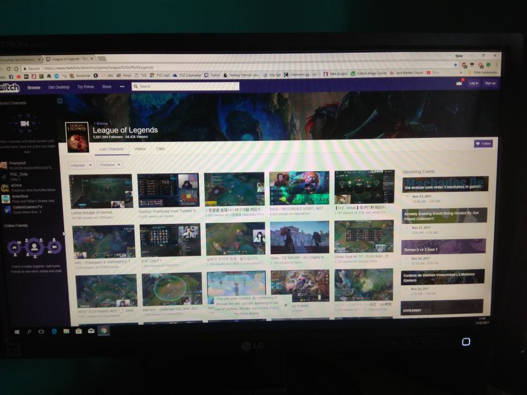Follow League of Legends with Follow button

[483, 144]
